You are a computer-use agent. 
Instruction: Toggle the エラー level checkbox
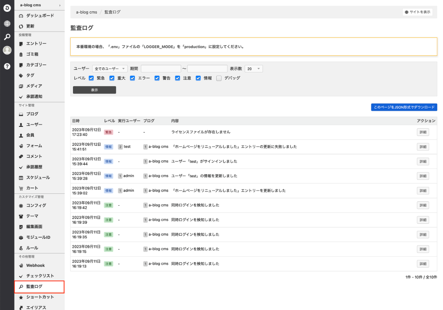coord(133,78)
